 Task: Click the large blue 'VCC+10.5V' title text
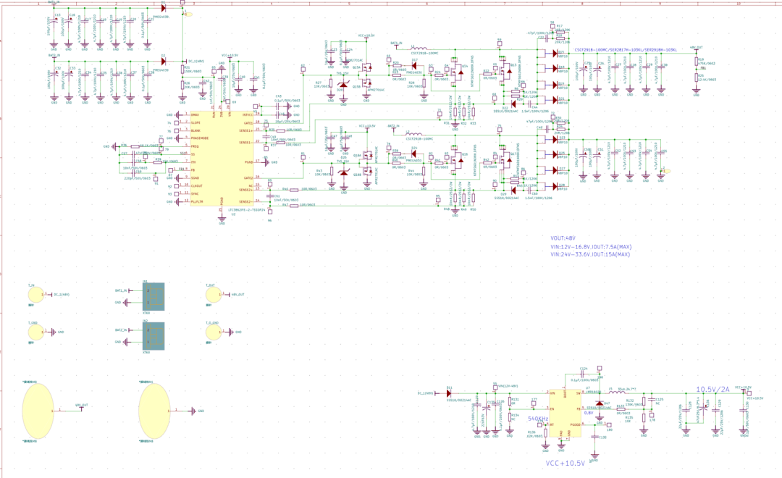tap(565, 463)
